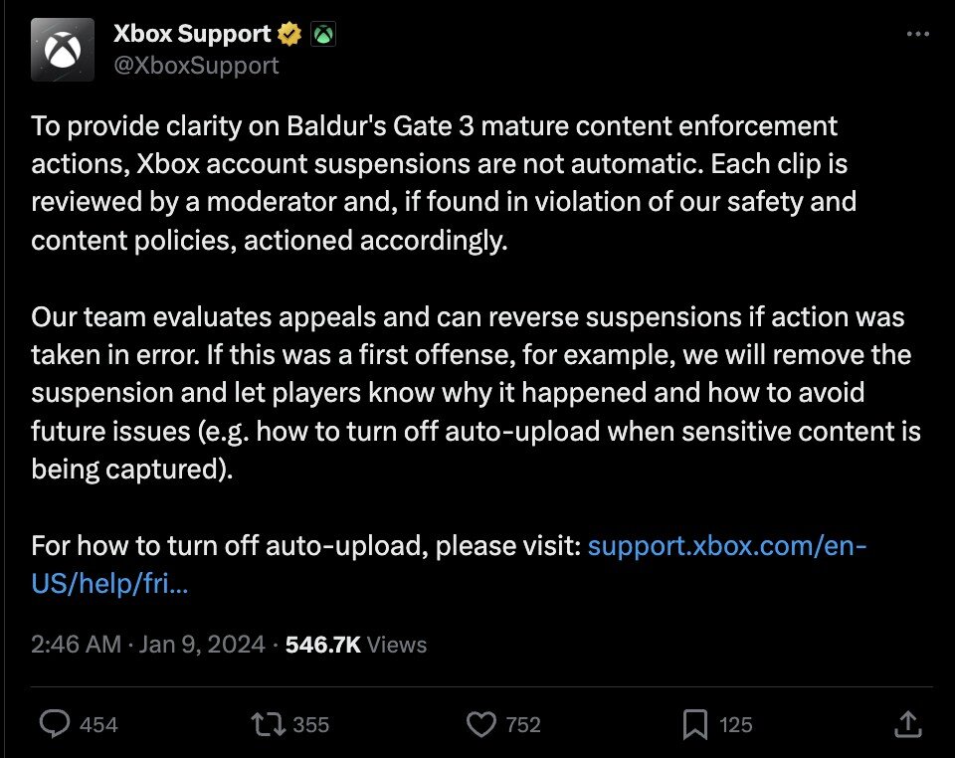Click the 752 likes count
Screen dimensions: 955x758
[523, 725]
